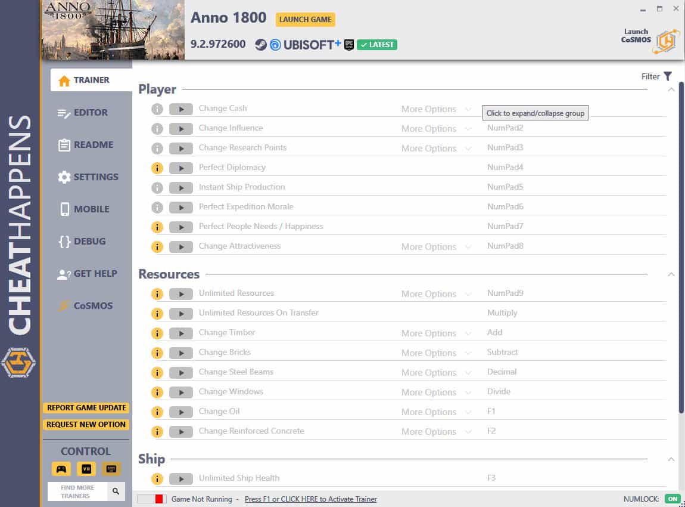Open info icon for Change Influence
The image size is (685, 507).
tap(157, 129)
